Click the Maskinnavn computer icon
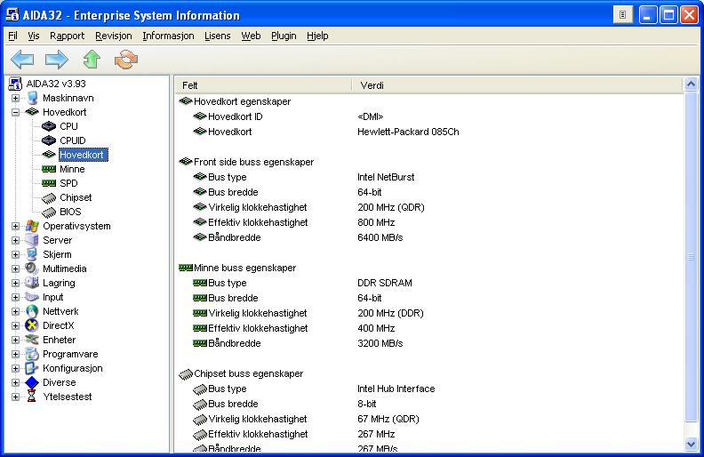Viewport: 704px width, 457px height. click(32, 98)
